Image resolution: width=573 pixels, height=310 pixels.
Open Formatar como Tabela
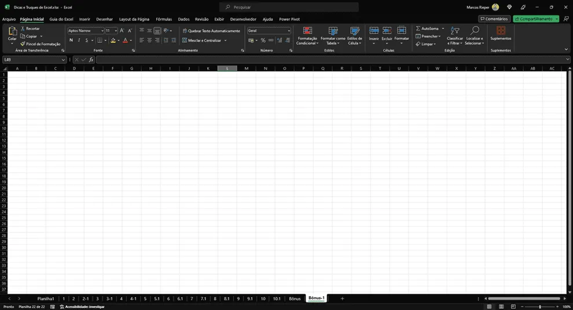(x=333, y=36)
